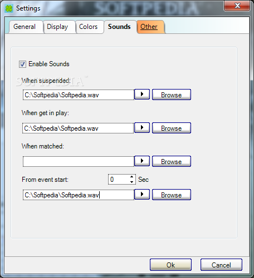Click the 'When get in play:' label

[45, 113]
